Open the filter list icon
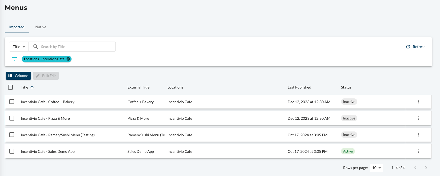 [x=14, y=59]
